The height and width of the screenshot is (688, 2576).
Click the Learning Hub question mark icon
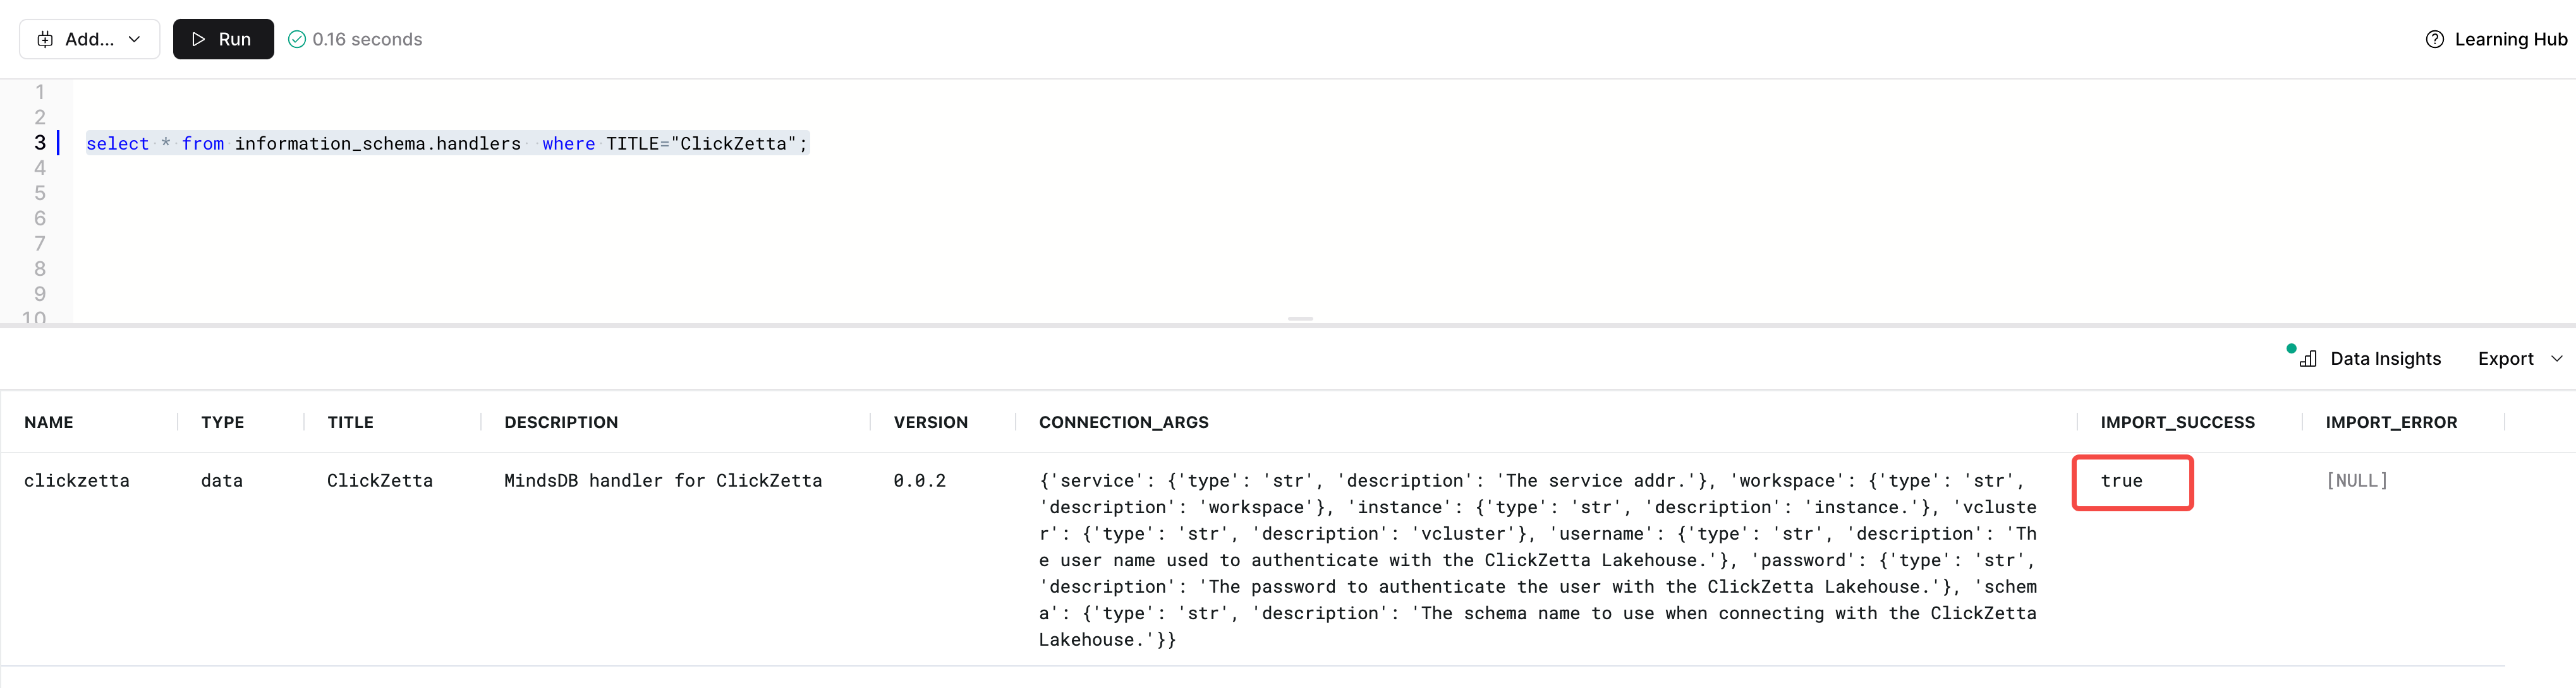[2434, 39]
